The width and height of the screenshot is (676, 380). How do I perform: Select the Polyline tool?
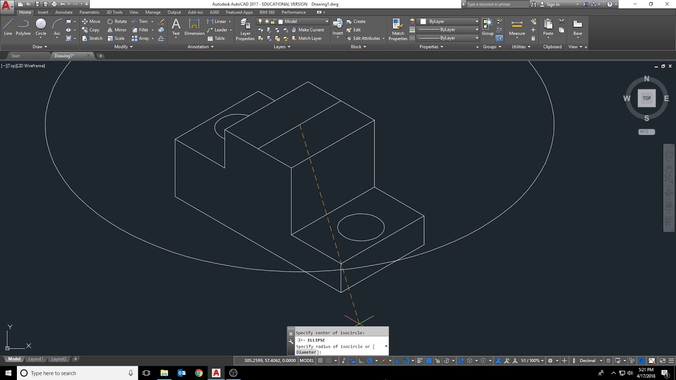point(23,27)
